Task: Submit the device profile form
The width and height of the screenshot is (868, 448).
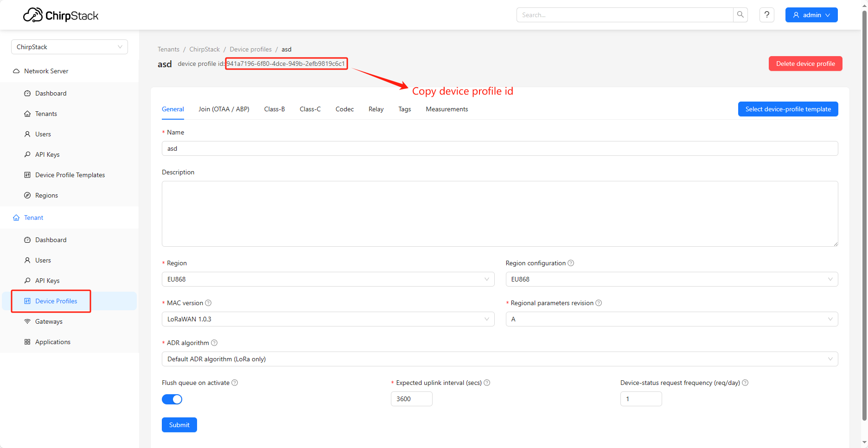Action: coord(179,425)
